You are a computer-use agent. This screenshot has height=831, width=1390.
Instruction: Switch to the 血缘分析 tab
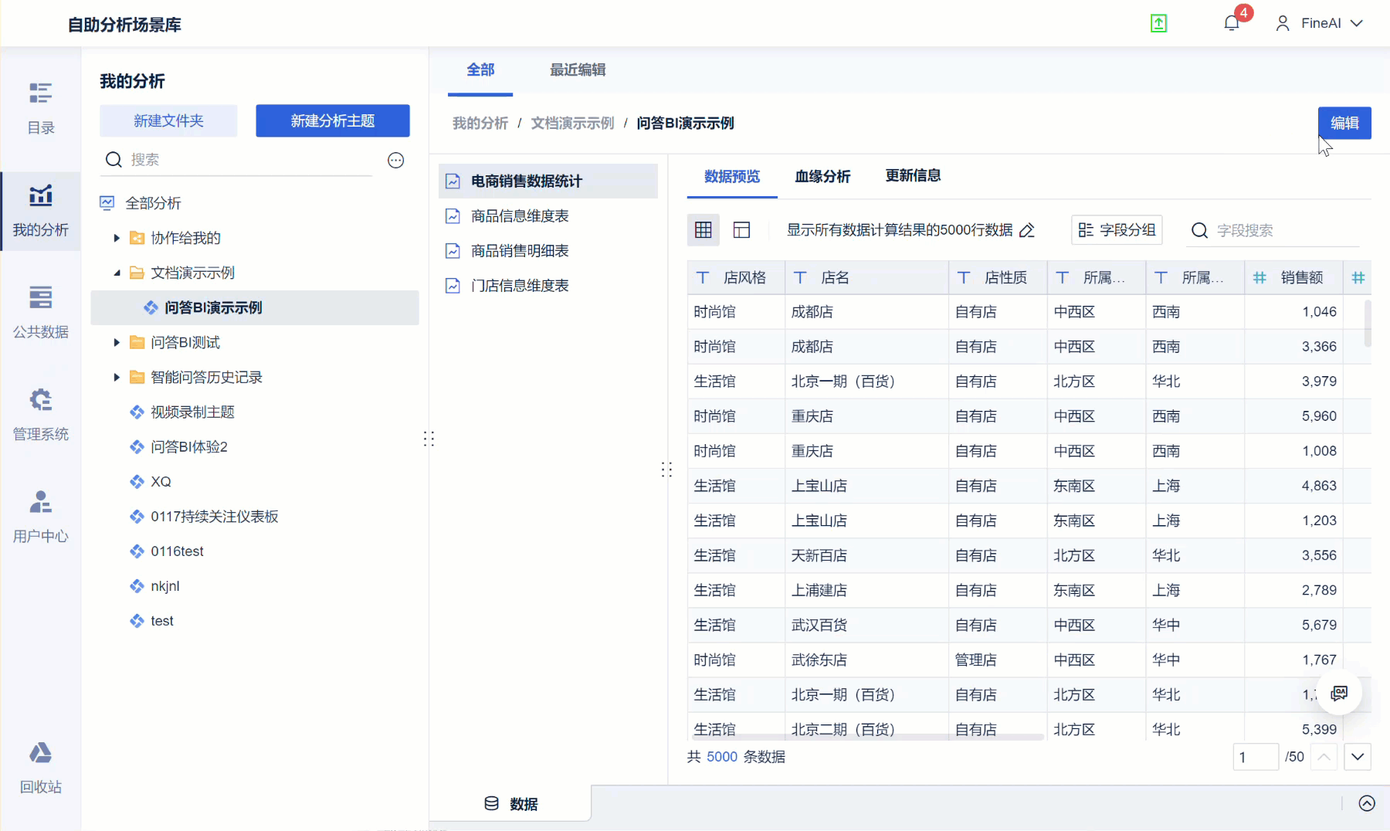pos(822,176)
